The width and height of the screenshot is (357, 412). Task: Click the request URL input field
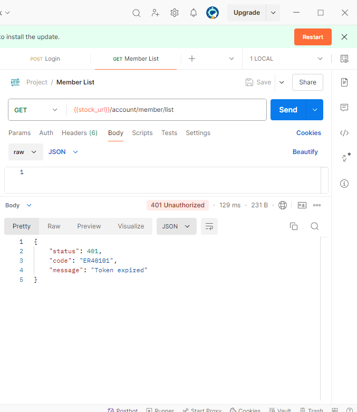point(167,110)
